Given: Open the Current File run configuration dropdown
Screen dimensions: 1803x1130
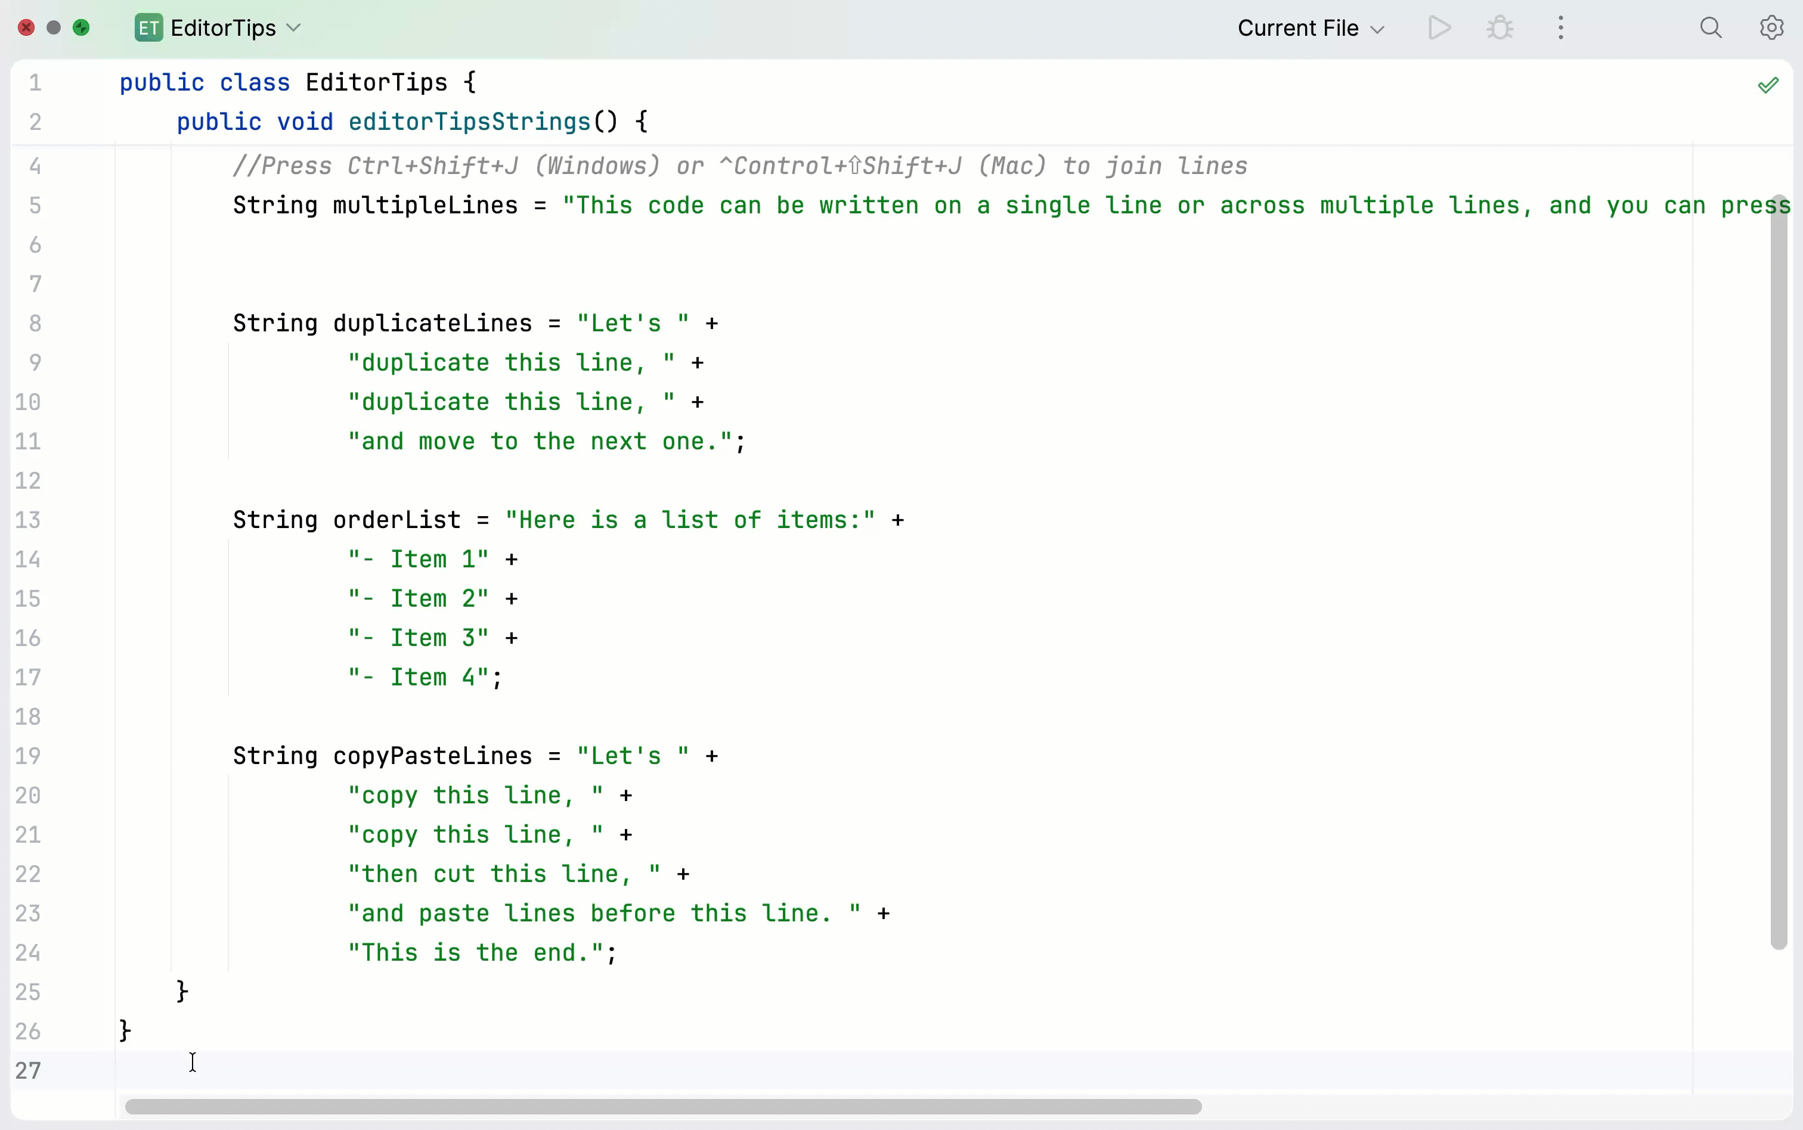Looking at the screenshot, I should click(x=1311, y=29).
